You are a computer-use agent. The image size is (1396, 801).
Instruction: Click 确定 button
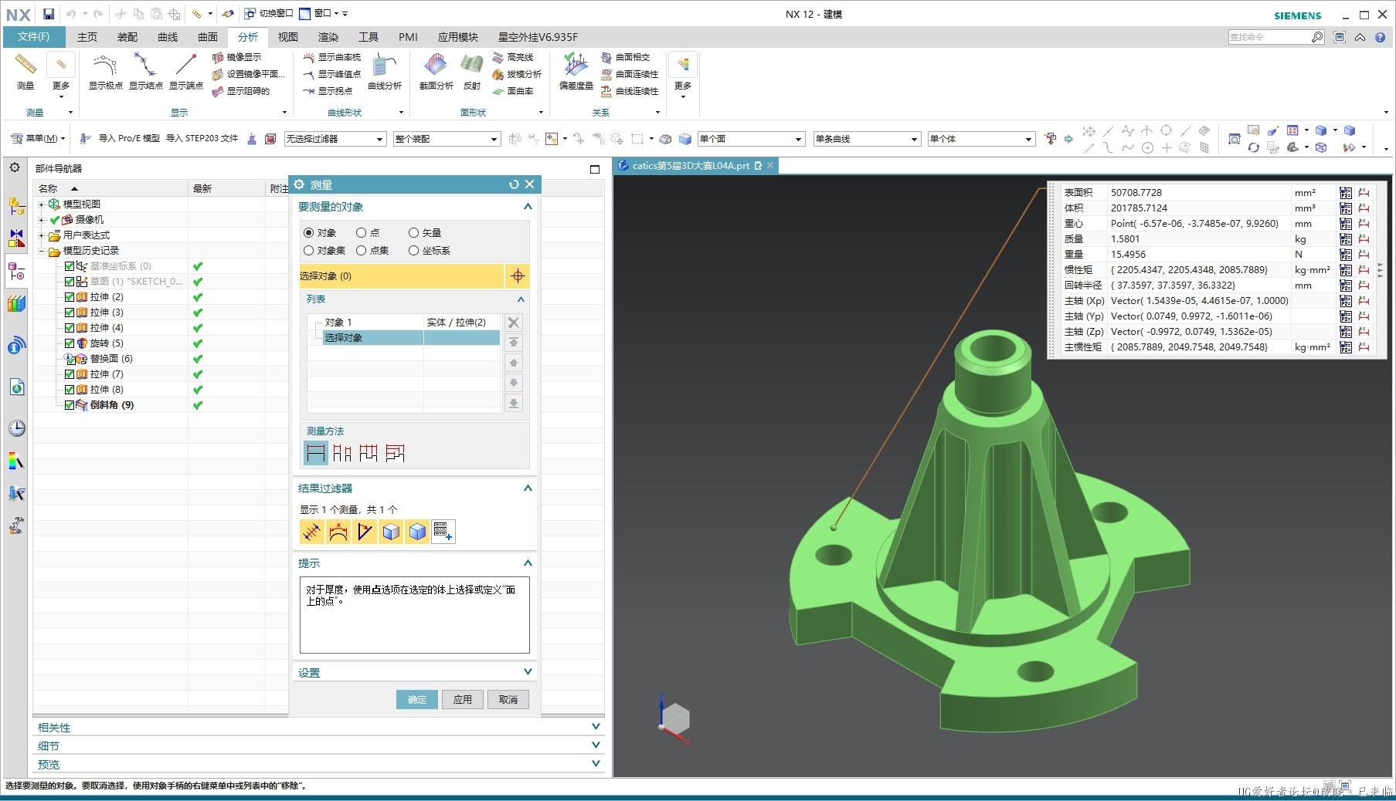tap(417, 699)
